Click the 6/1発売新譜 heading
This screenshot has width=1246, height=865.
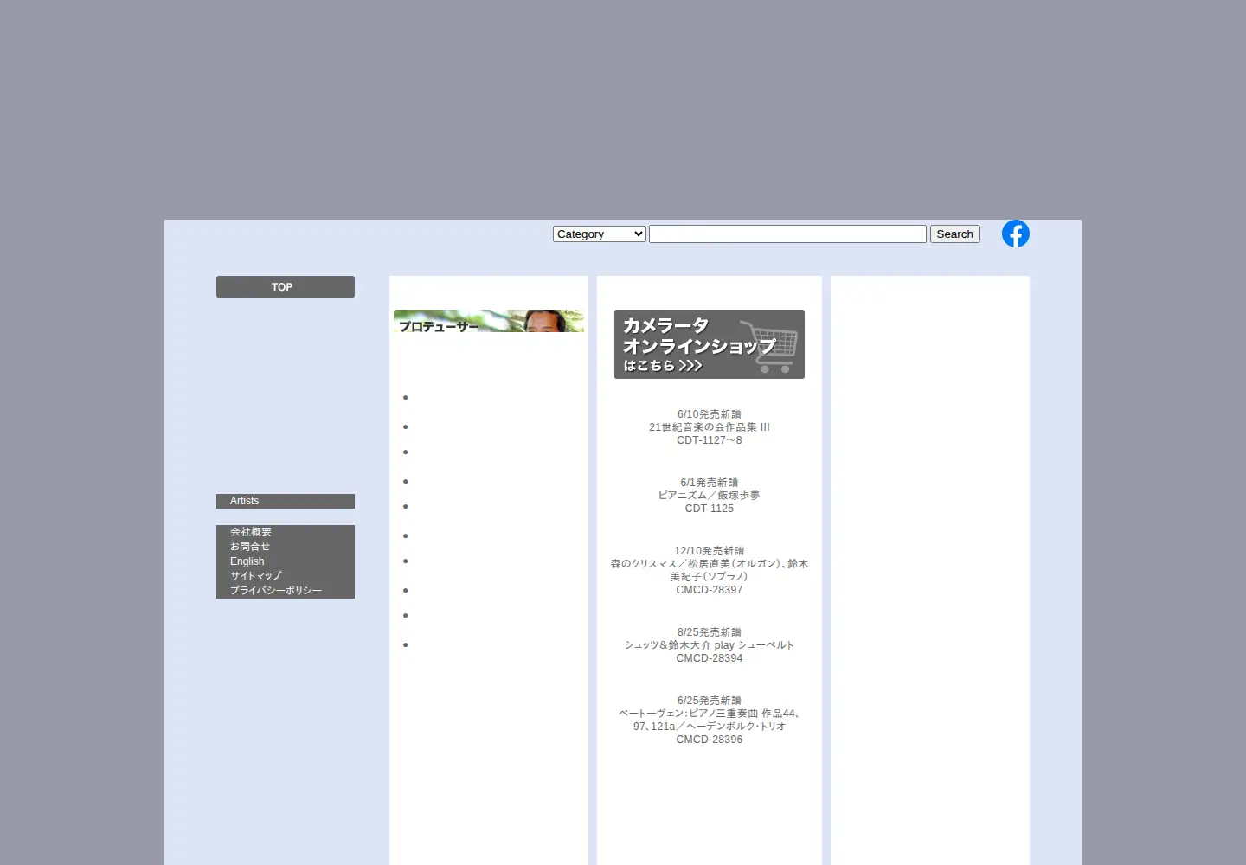pyautogui.click(x=710, y=483)
